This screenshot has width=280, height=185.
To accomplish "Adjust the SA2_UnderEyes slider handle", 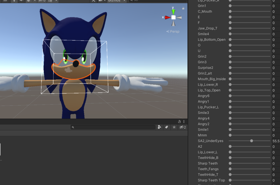I will pos(251,141).
